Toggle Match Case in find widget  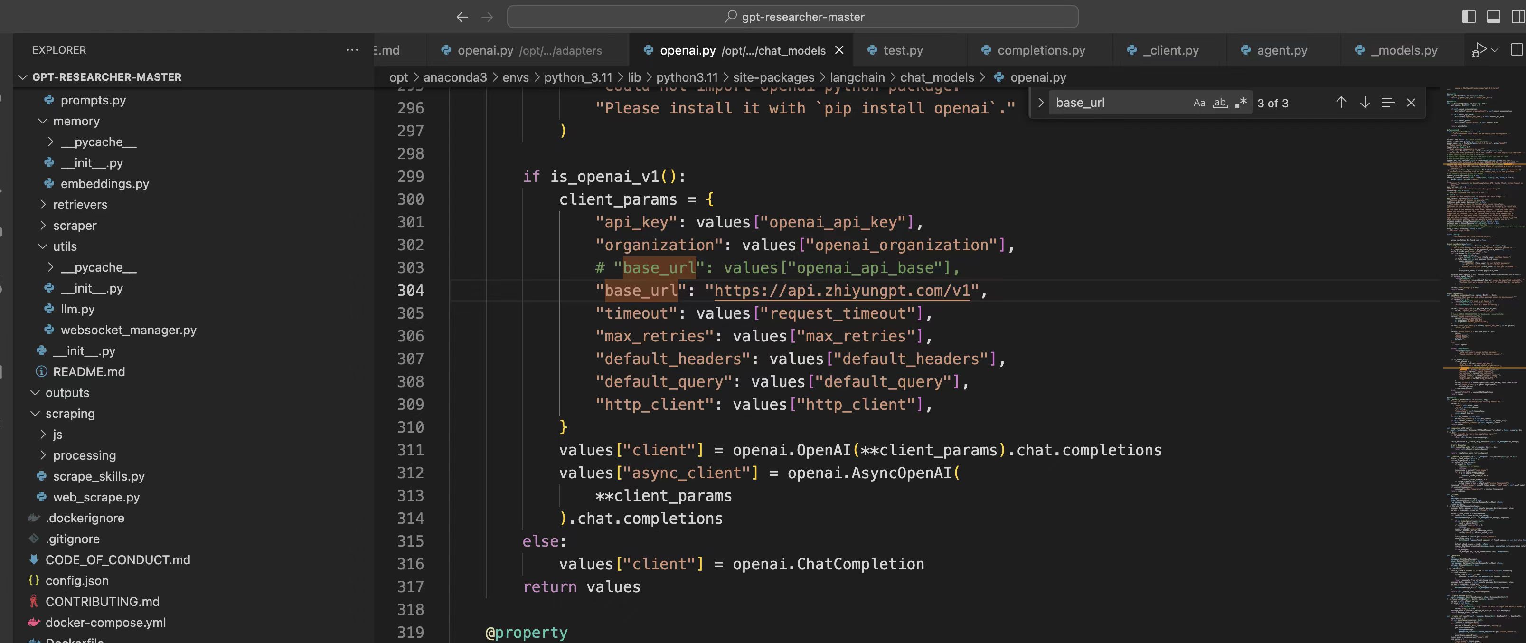pos(1199,103)
